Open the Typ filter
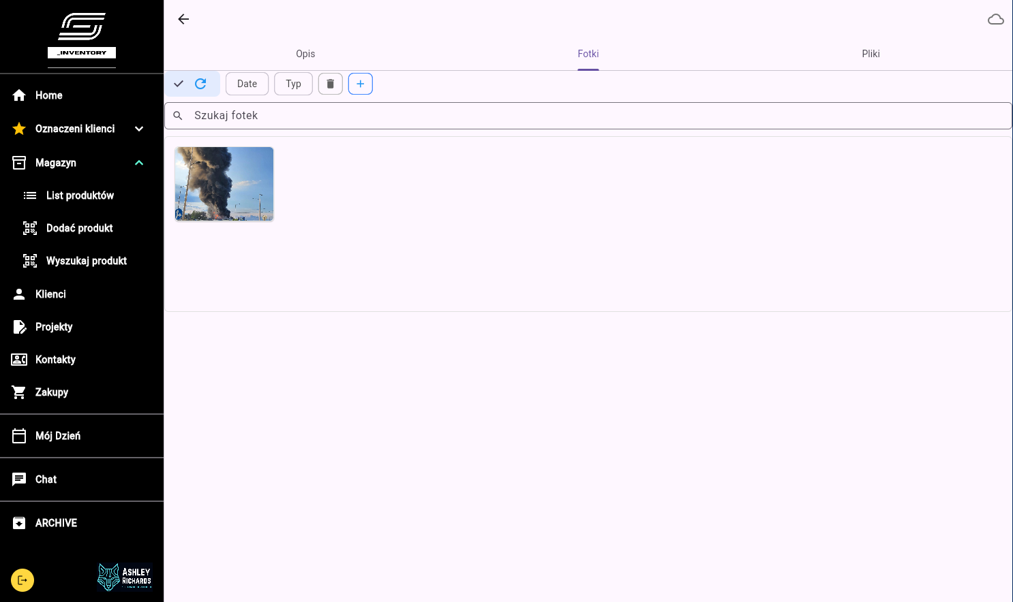This screenshot has height=602, width=1013. click(293, 84)
